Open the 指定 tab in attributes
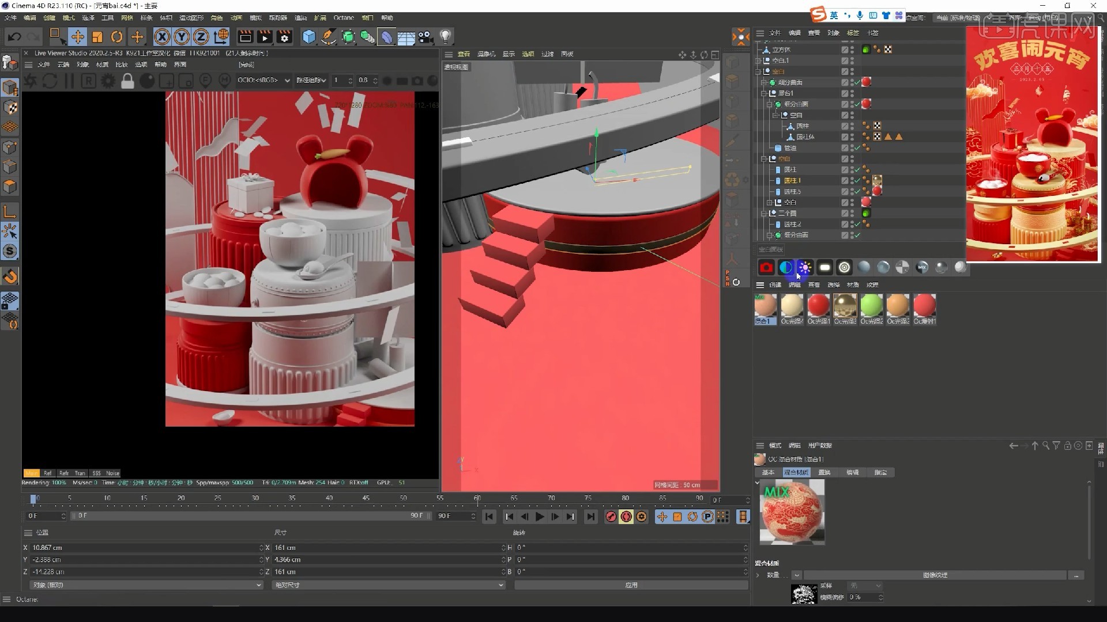The height and width of the screenshot is (622, 1107). [880, 472]
